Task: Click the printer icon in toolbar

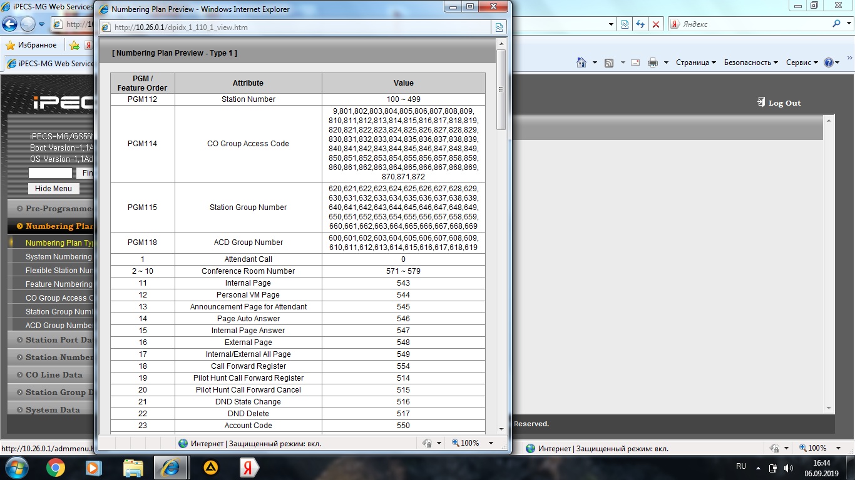Action: [x=653, y=62]
